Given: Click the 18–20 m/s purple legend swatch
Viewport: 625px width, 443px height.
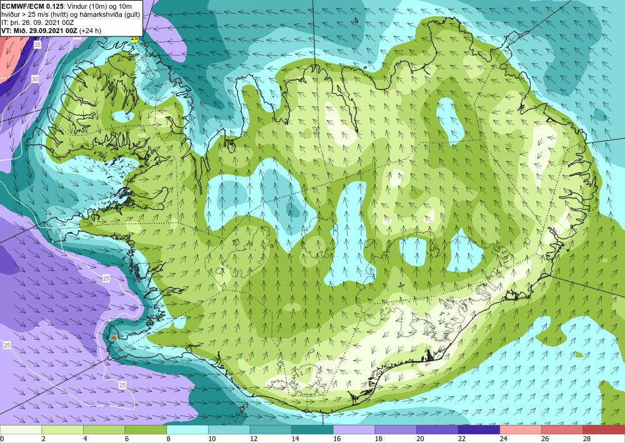Looking at the screenshot, I should pyautogui.click(x=396, y=430).
